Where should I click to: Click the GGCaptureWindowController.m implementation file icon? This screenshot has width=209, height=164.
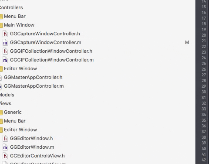pos(5,42)
